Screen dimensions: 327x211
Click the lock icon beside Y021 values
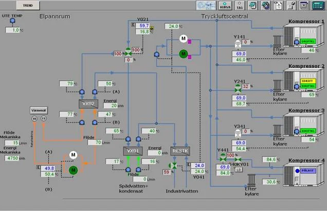tap(152, 28)
